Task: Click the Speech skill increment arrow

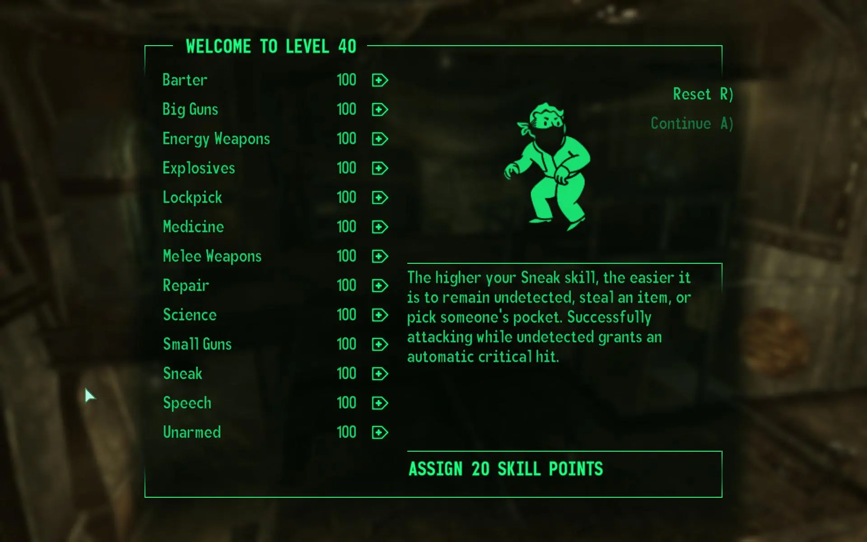Action: [379, 402]
